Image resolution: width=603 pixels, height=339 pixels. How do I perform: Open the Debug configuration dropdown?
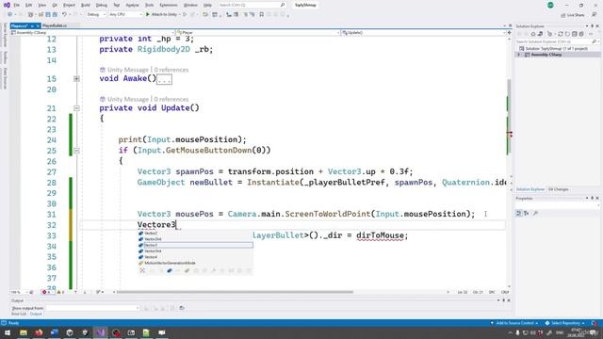[96, 15]
